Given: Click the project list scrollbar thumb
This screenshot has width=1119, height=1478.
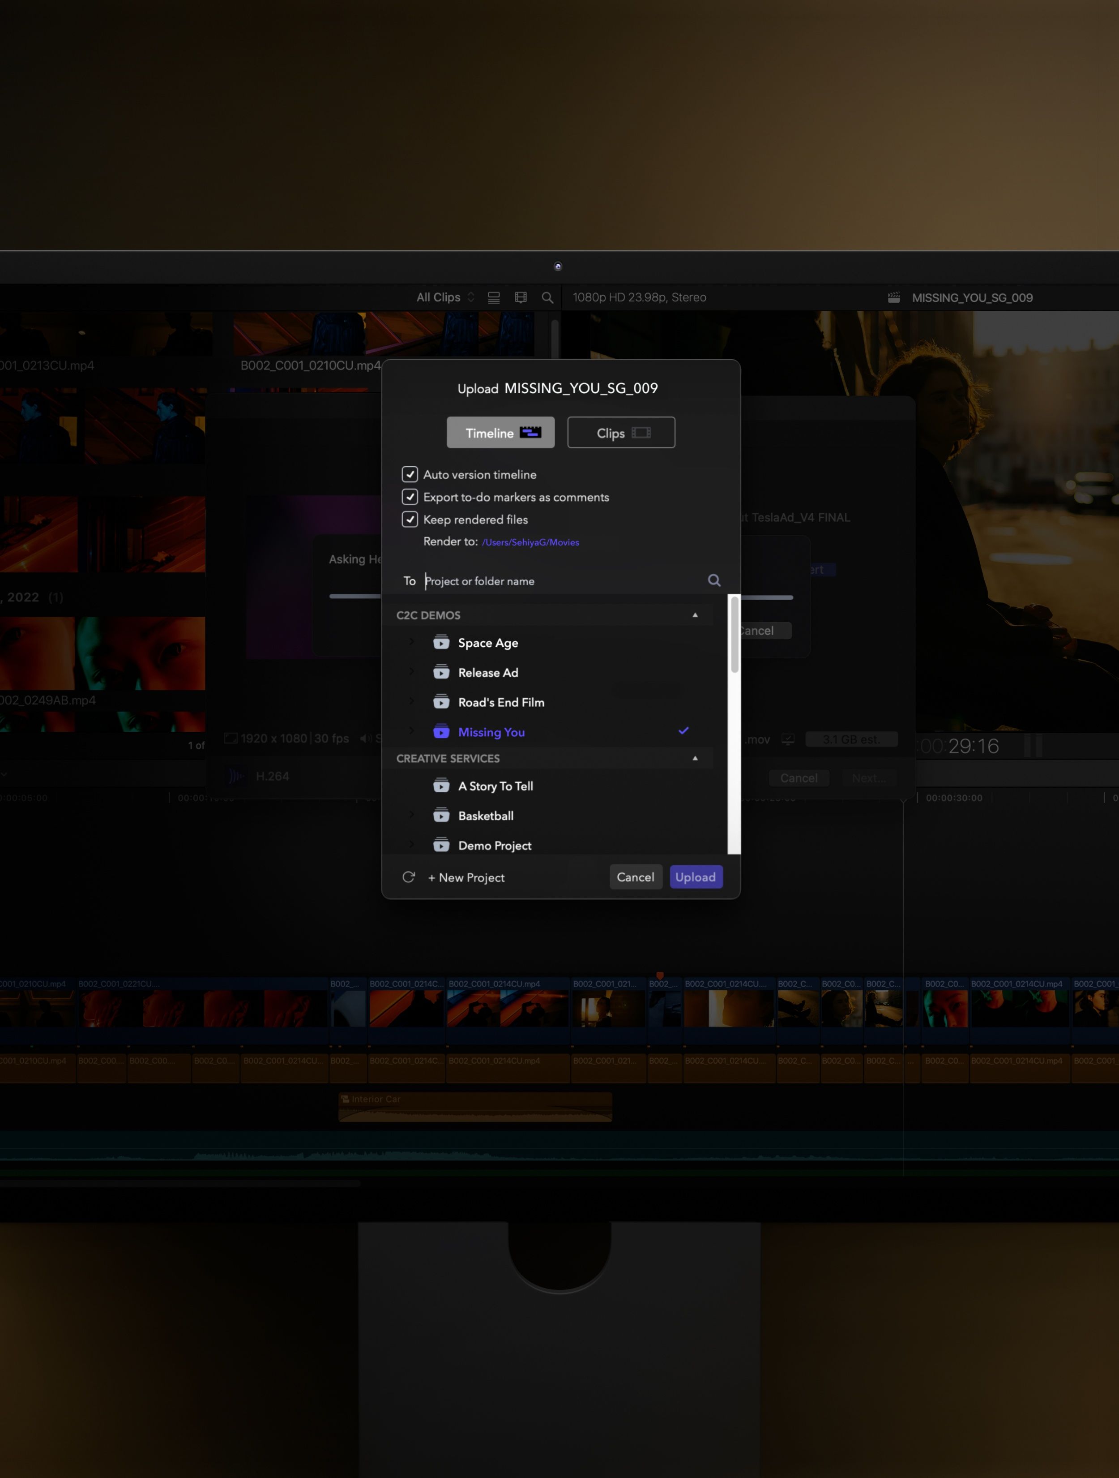Looking at the screenshot, I should (735, 635).
